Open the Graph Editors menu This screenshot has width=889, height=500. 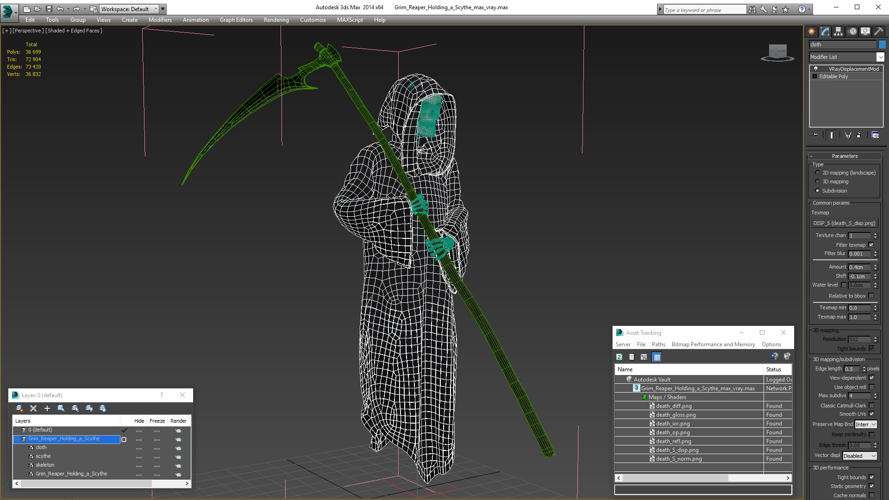[x=236, y=20]
